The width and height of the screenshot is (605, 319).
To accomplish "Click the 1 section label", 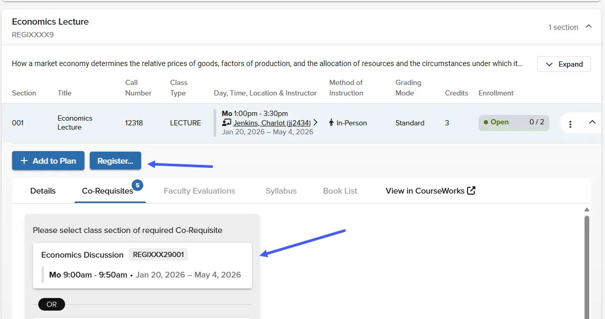I will (564, 27).
